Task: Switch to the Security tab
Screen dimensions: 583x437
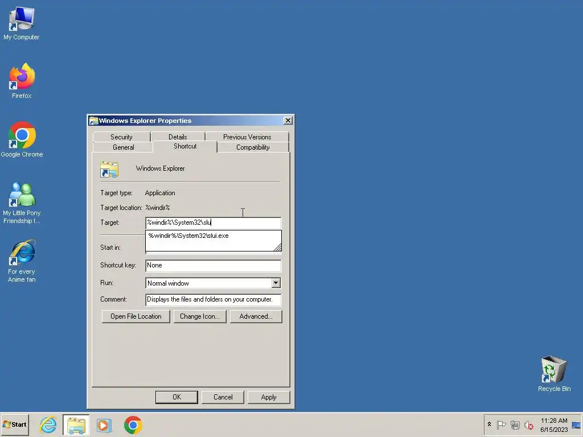Action: [121, 137]
